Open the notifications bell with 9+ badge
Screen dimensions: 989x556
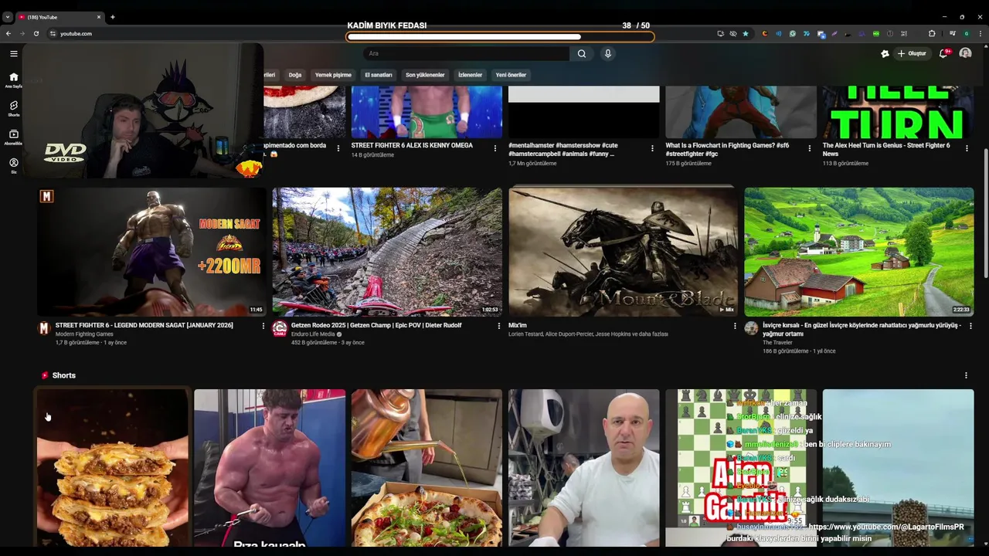[943, 53]
